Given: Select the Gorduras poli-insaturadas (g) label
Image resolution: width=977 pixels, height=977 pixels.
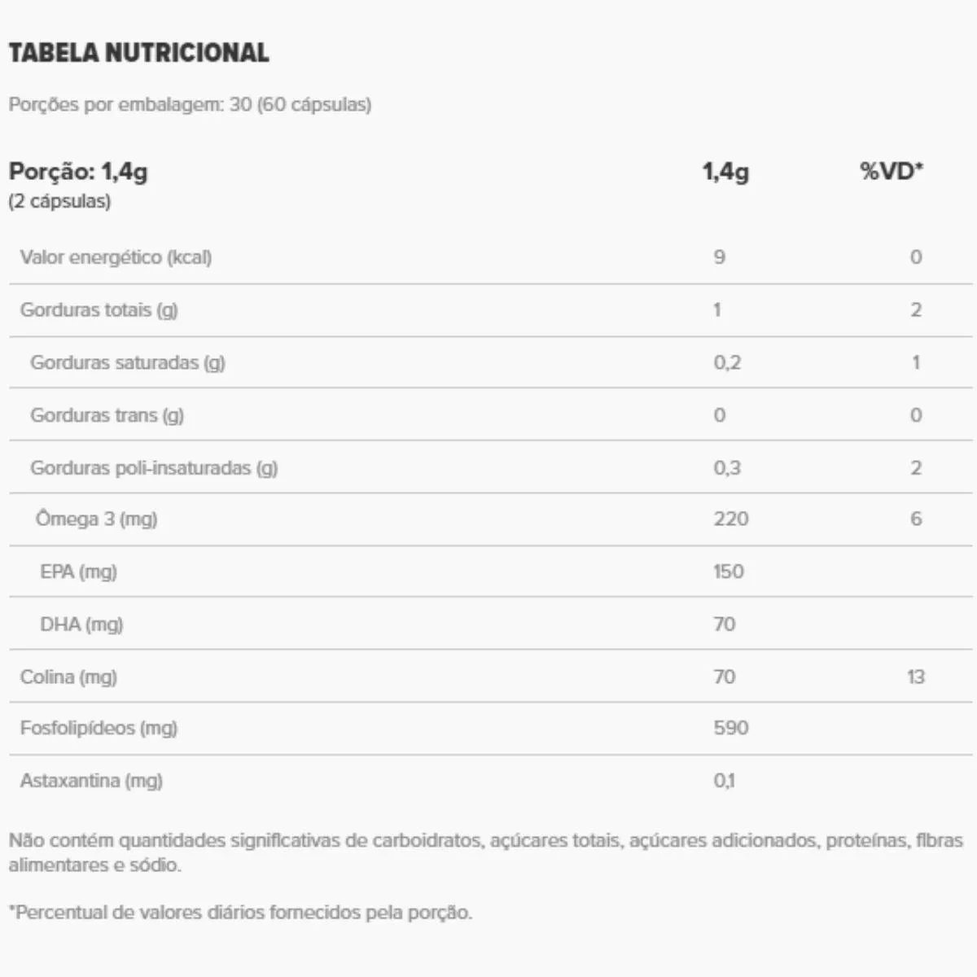Looking at the screenshot, I should (x=154, y=468).
